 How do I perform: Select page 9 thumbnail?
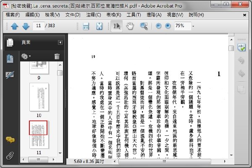tap(39, 68)
